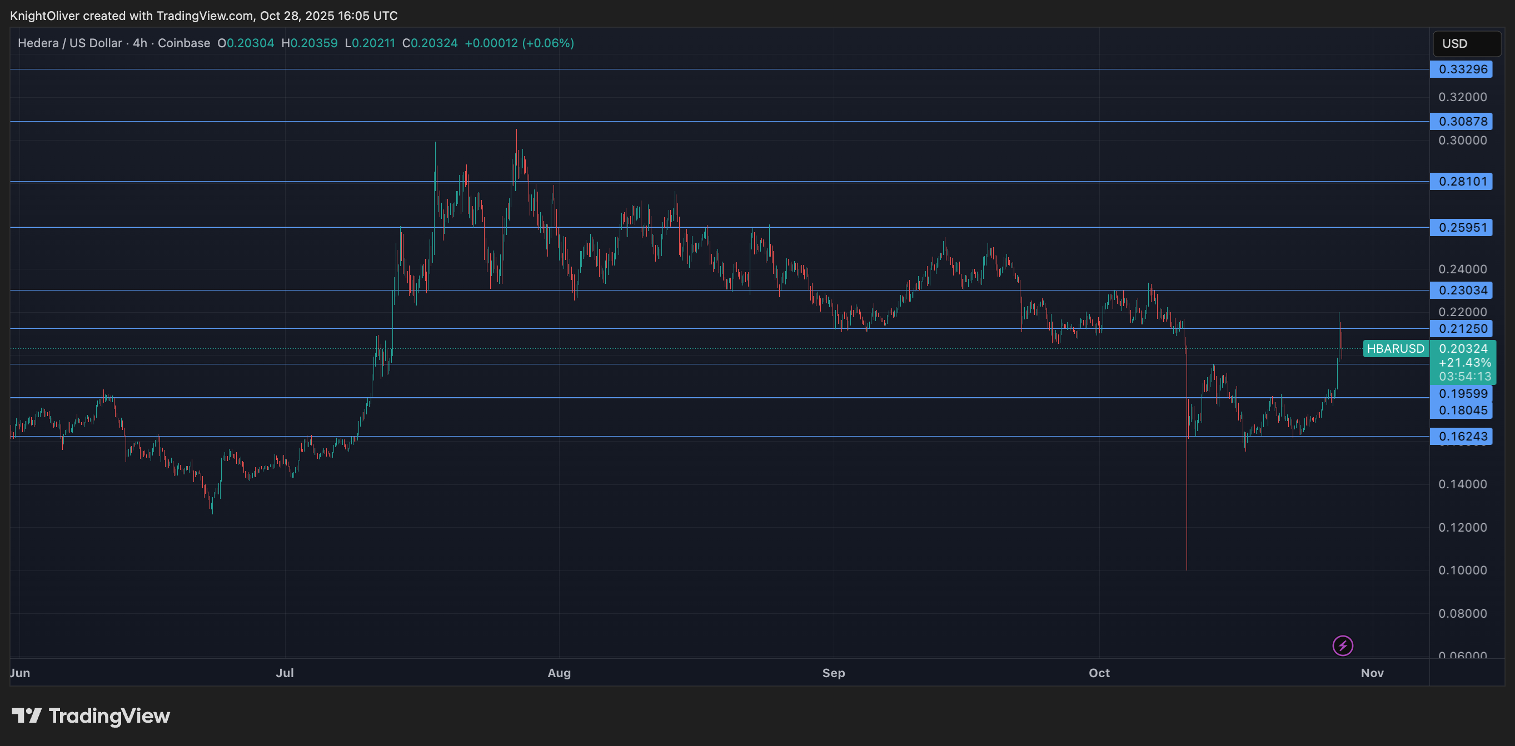Open the USD currency dropdown

[x=1466, y=43]
